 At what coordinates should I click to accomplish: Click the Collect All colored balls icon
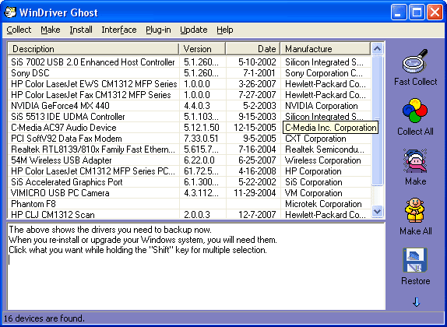[x=415, y=111]
